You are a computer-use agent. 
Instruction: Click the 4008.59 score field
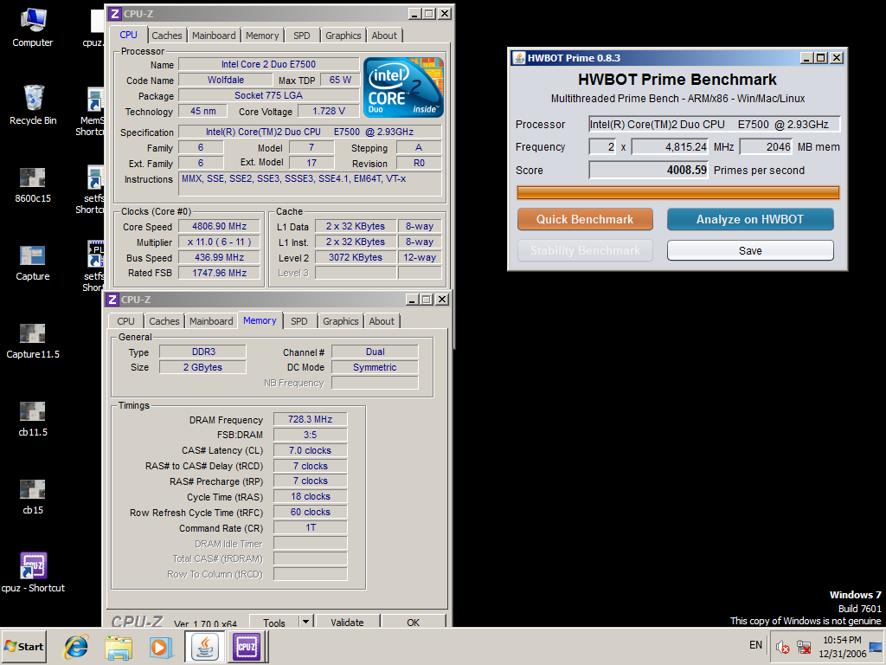[x=649, y=171]
